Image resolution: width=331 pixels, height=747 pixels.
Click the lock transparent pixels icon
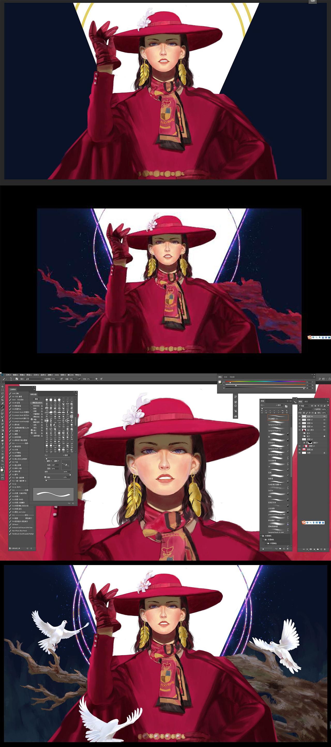coord(304,413)
